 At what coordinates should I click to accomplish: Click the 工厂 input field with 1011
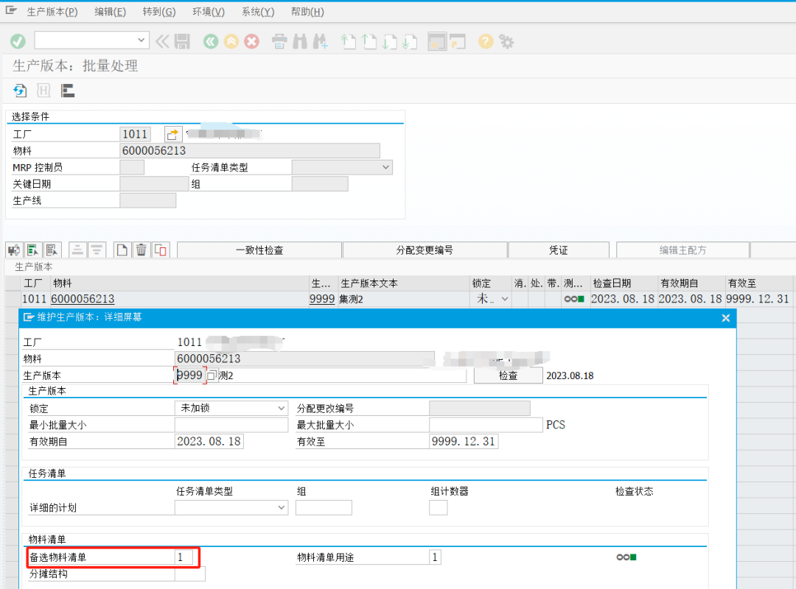click(135, 134)
